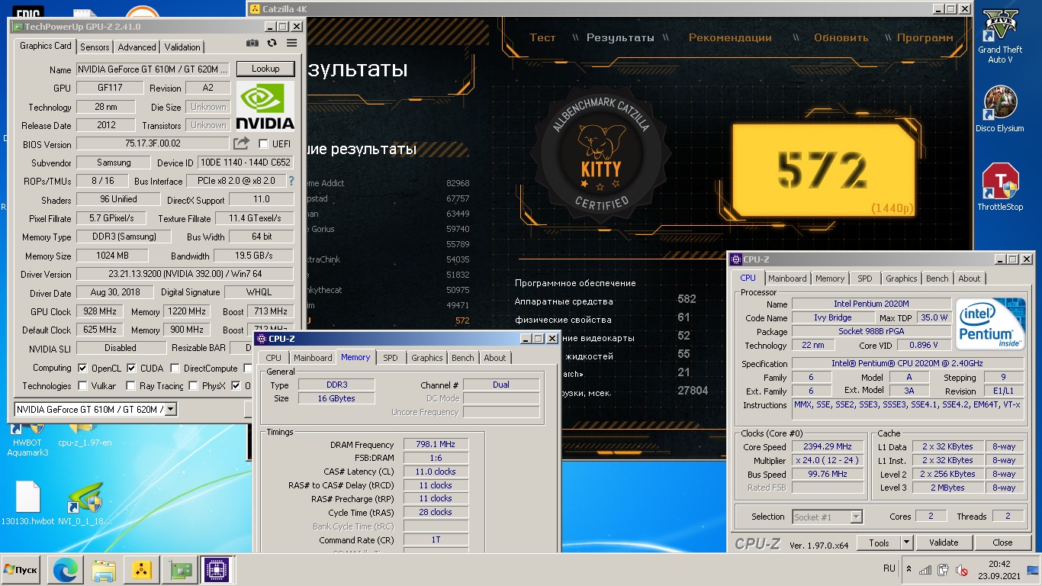1042x586 pixels.
Task: Expand the GPU selection dropdown in GPU-Z
Action: 170,410
